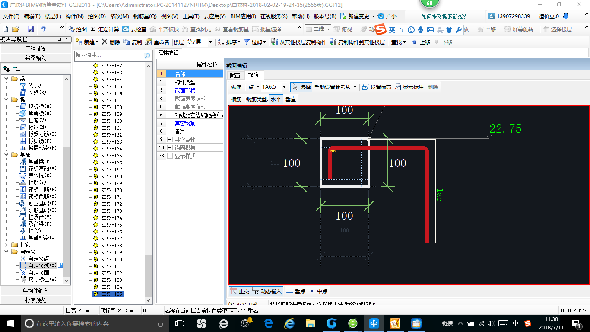Toggle the 正交 orthogonal mode

[240, 291]
